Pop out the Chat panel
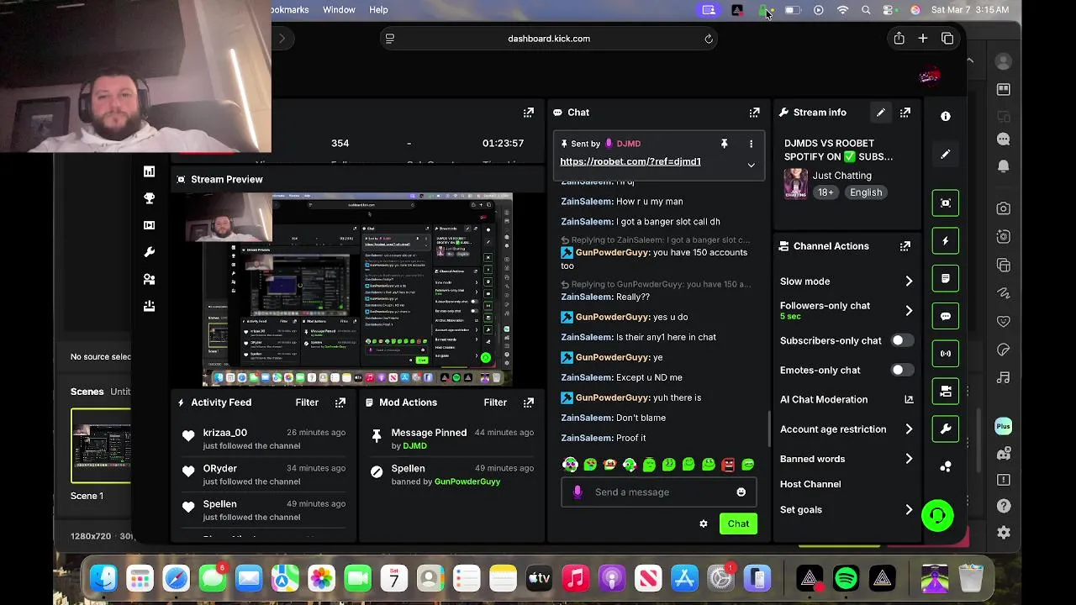Screen dimensions: 1076x605 click(x=754, y=113)
